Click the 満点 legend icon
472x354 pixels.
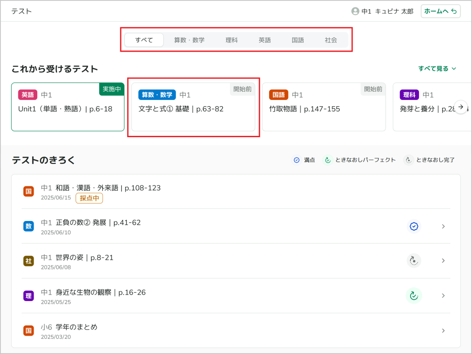tap(296, 160)
